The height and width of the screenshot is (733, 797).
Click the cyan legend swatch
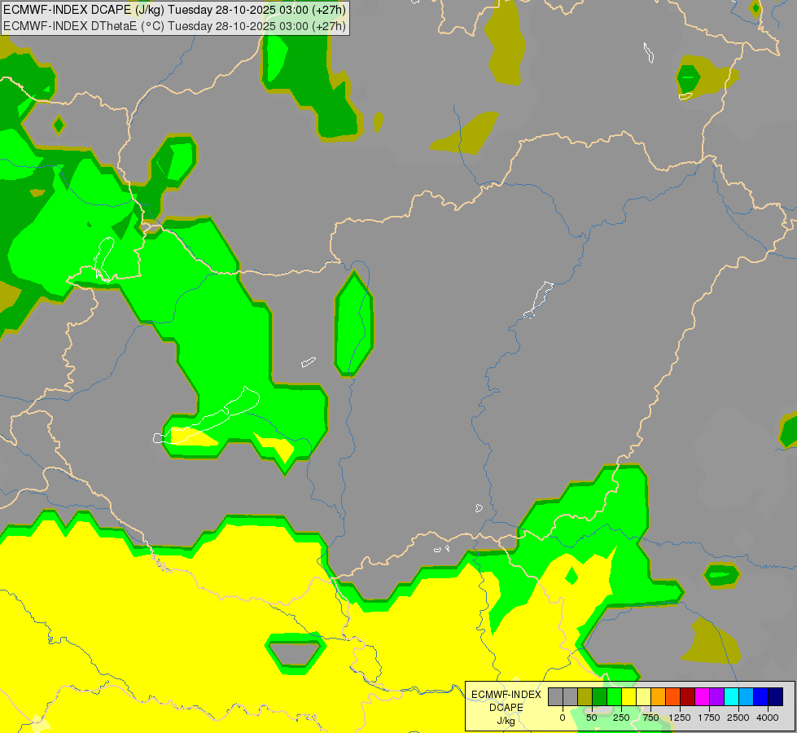(731, 696)
